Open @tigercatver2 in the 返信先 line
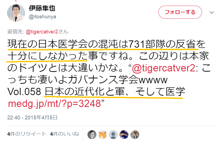220x142 pixels. [x=42, y=32]
